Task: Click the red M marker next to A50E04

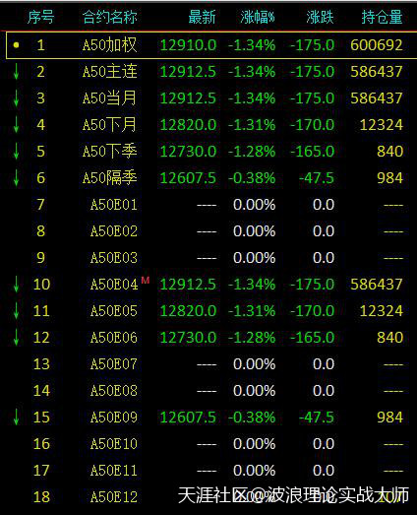Action: (x=146, y=281)
